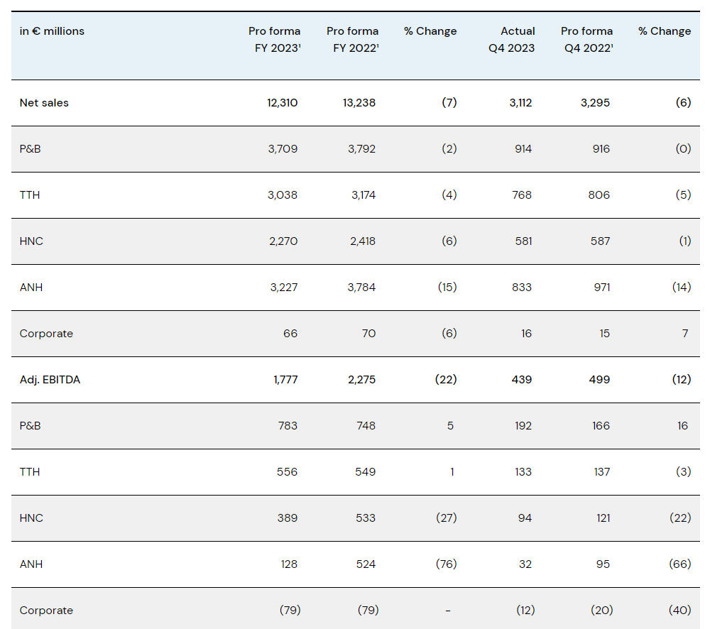The width and height of the screenshot is (710, 629).
Task: Click the HNC EBITDA value 389
Action: pyautogui.click(x=288, y=518)
